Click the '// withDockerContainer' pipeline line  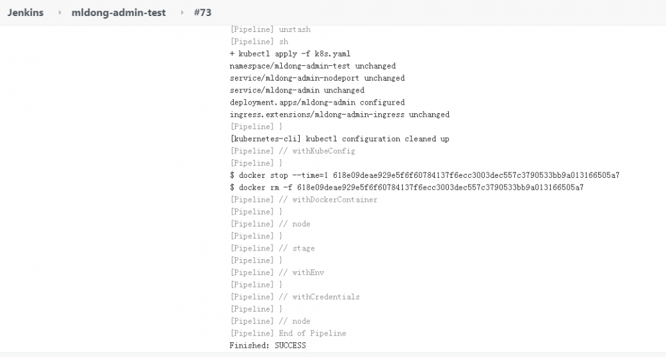coord(303,199)
